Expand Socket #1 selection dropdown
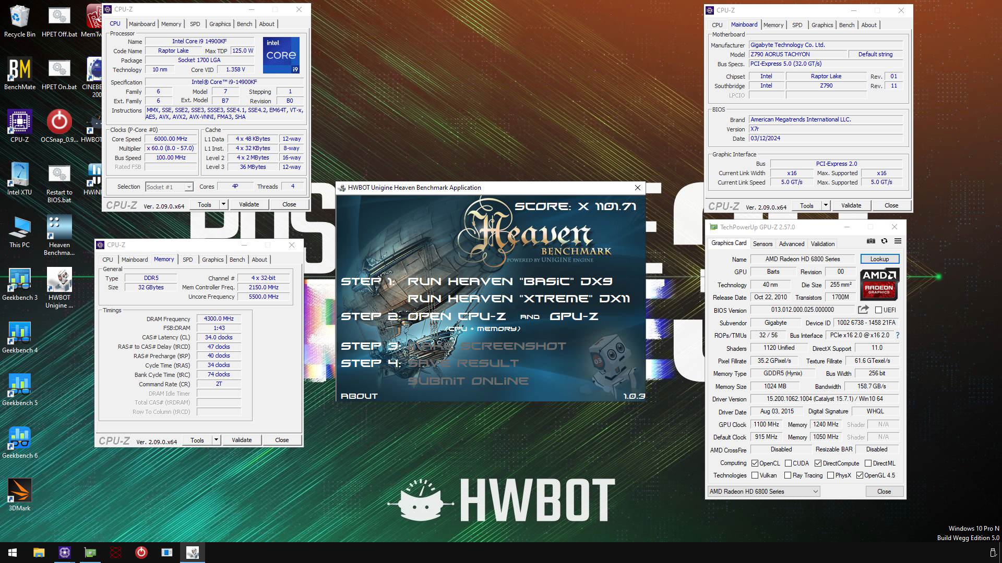 tap(189, 187)
